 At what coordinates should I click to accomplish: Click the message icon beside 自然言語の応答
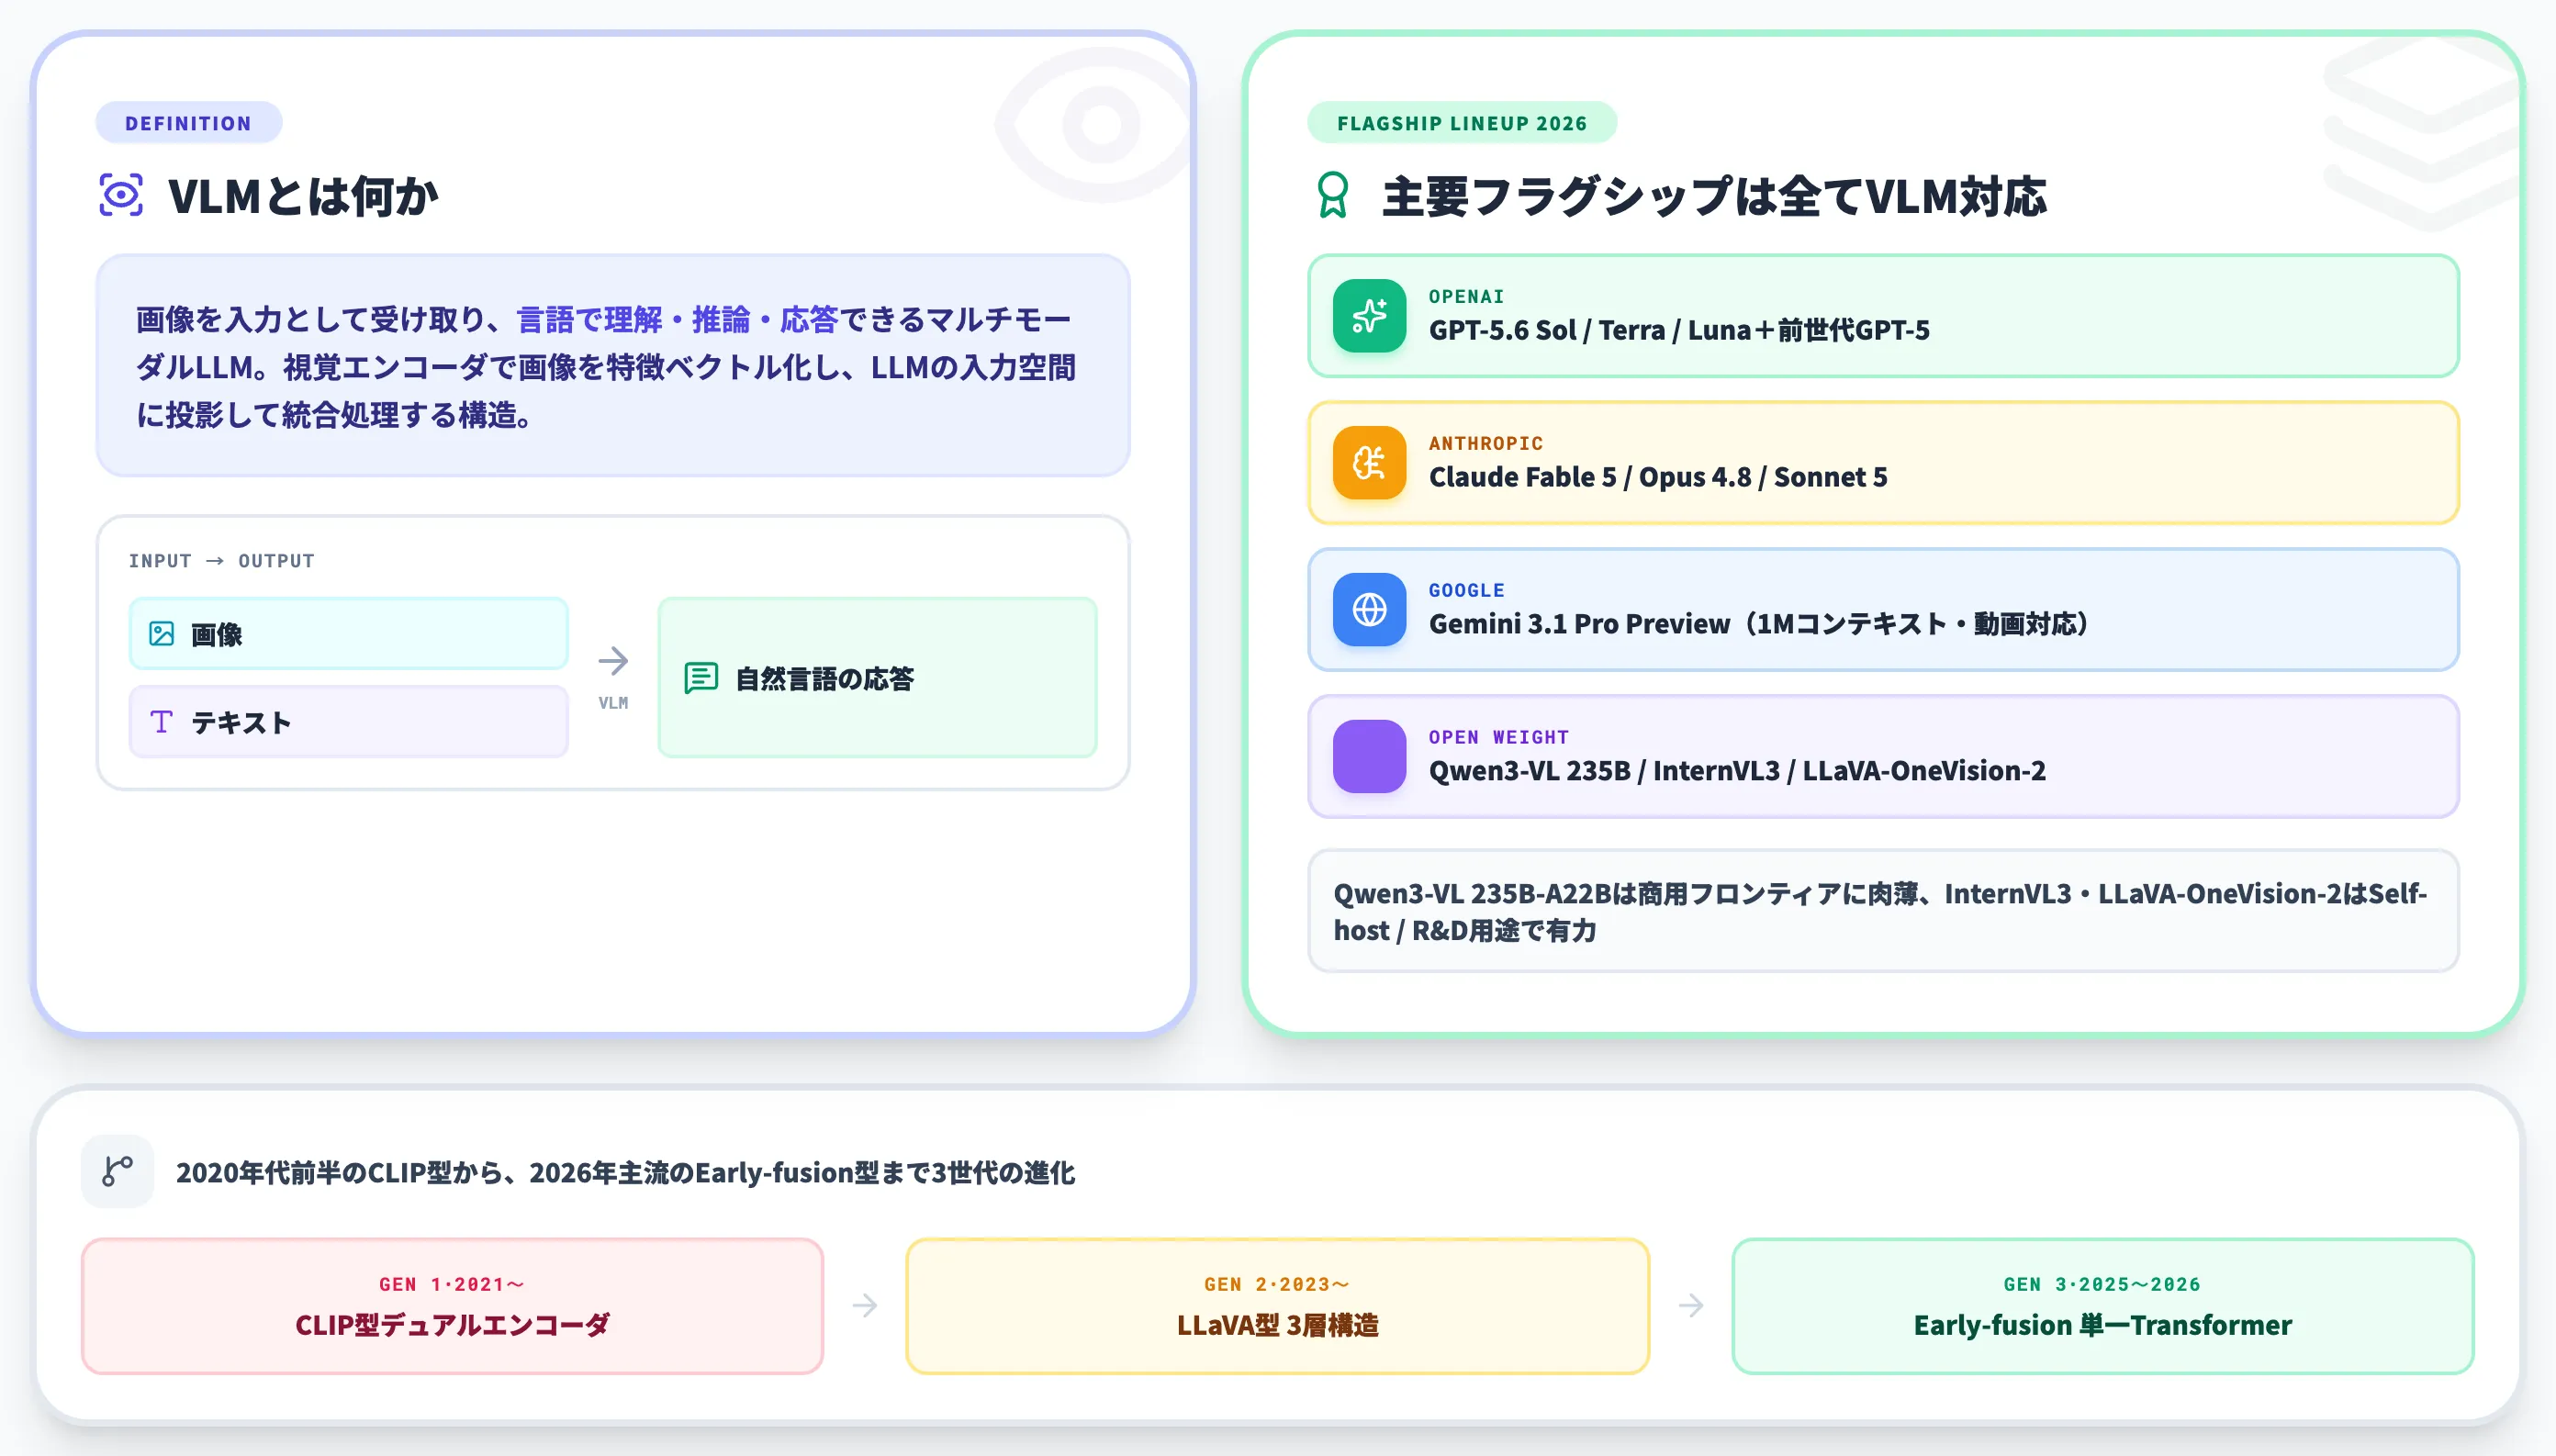point(701,678)
